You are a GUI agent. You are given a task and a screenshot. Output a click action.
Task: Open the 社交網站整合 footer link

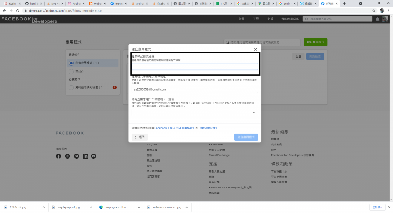(154, 172)
